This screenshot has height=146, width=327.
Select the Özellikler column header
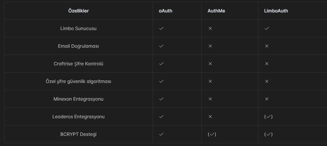click(x=78, y=11)
